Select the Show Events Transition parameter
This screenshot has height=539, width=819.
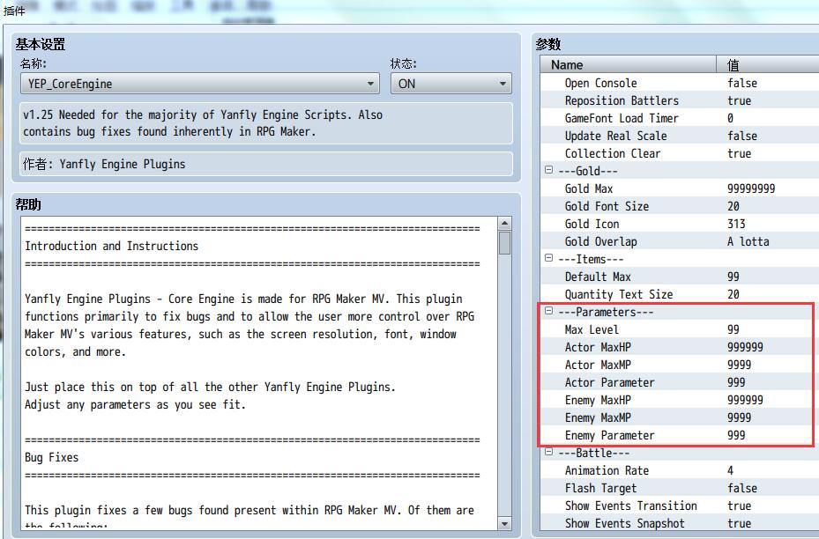pos(680,506)
